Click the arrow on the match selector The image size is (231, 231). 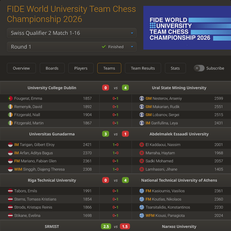pos(132,33)
